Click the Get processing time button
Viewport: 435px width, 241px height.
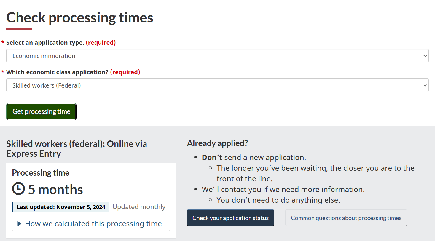click(41, 111)
